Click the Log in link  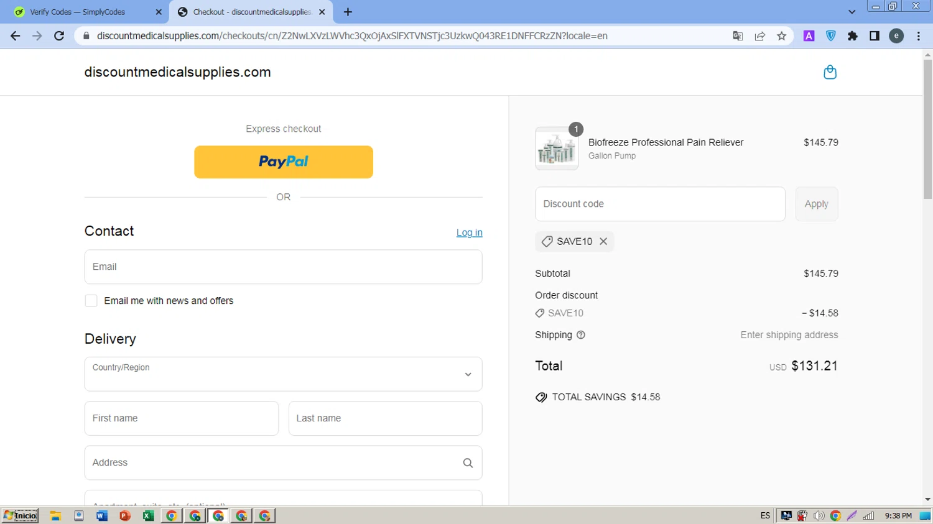(469, 232)
